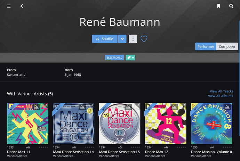Expand the Shuffle play options dropdown
The image size is (240, 161).
click(122, 39)
